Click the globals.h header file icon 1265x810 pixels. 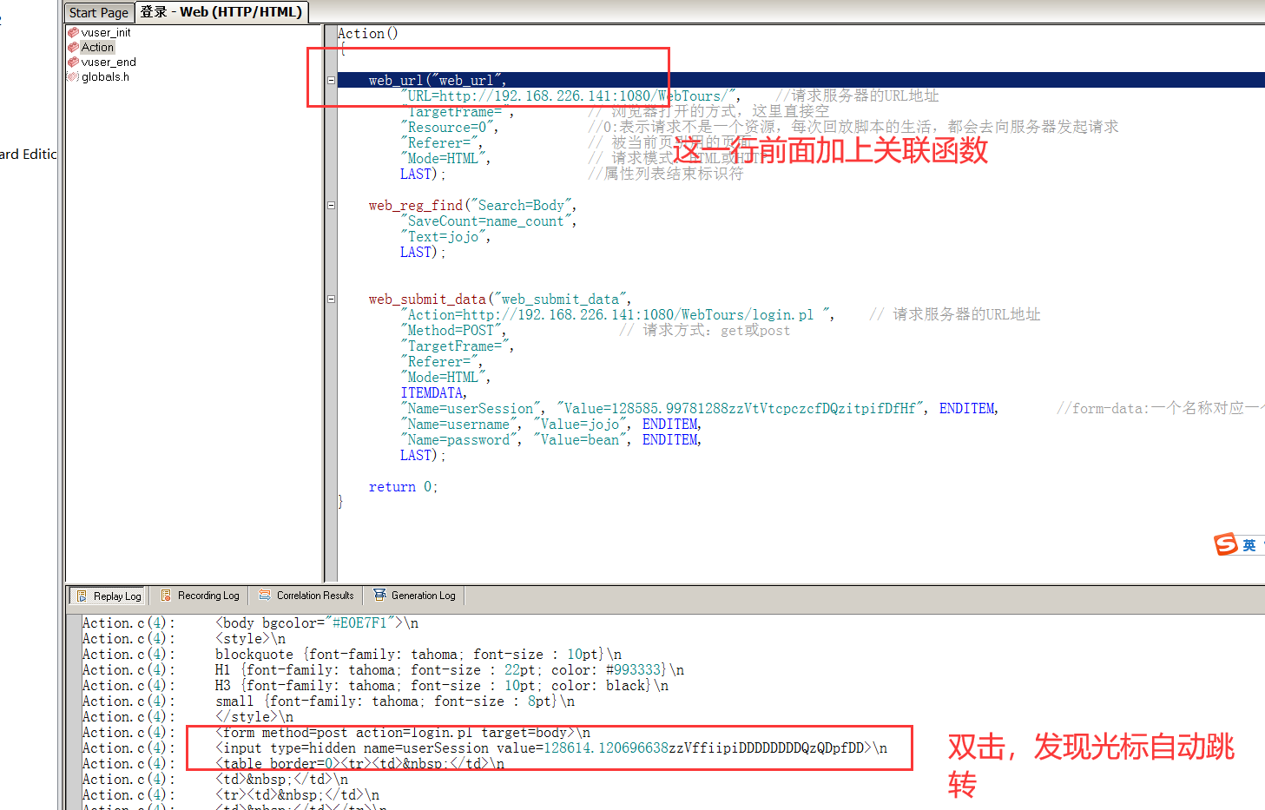pyautogui.click(x=73, y=77)
